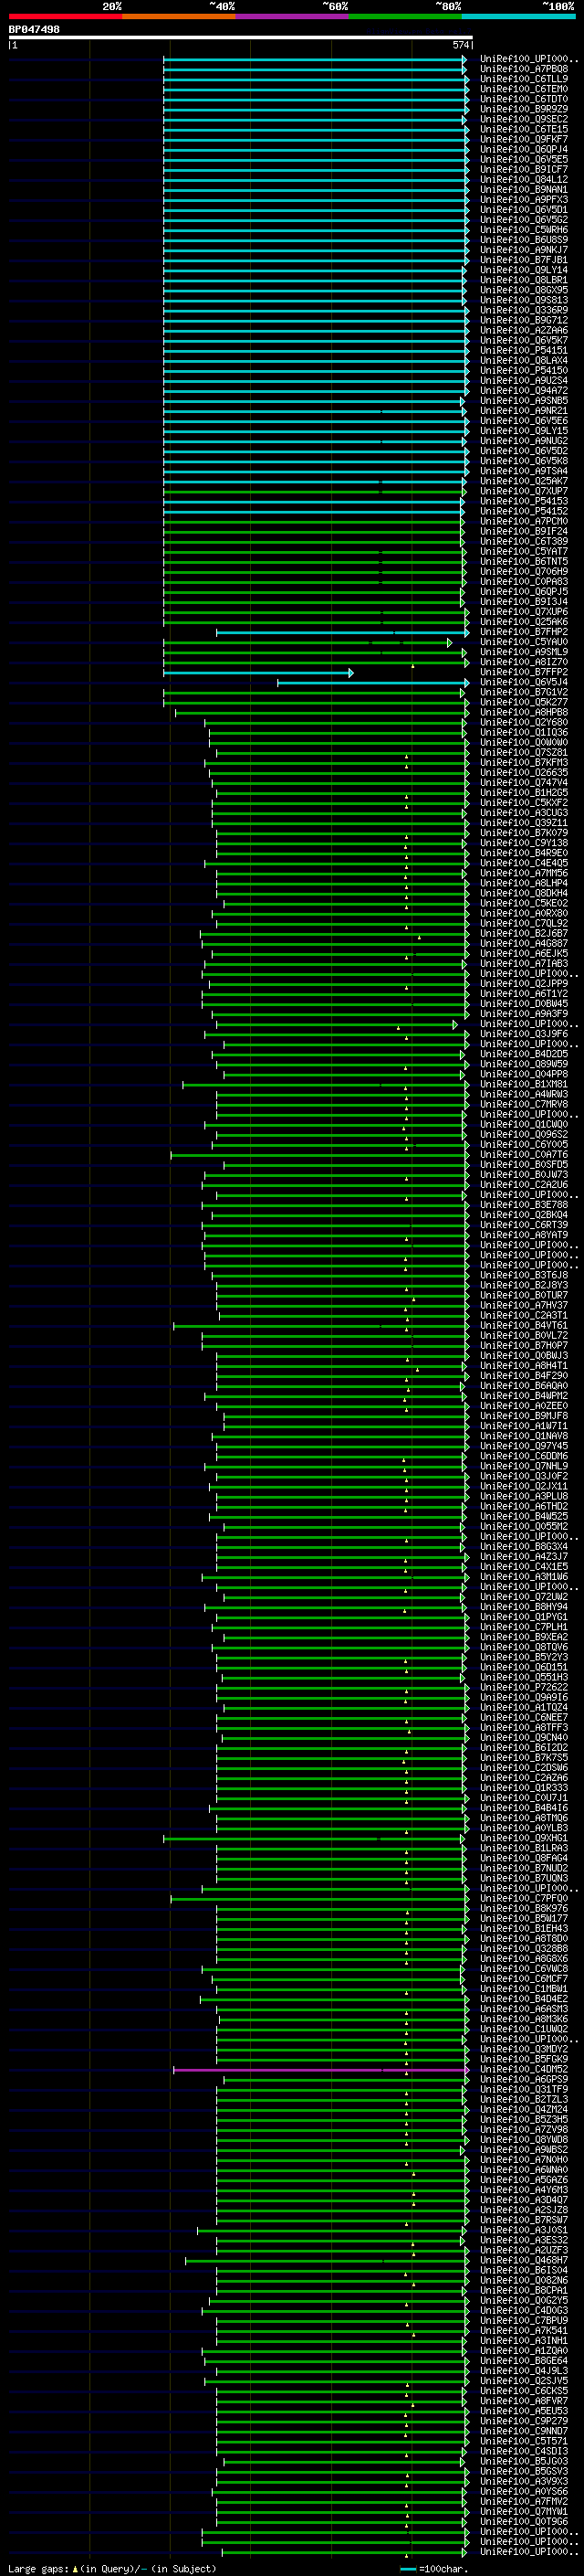The width and height of the screenshot is (584, 2576).
Task: Select hit label UniRef100_Q94A72
Action: coord(523,390)
